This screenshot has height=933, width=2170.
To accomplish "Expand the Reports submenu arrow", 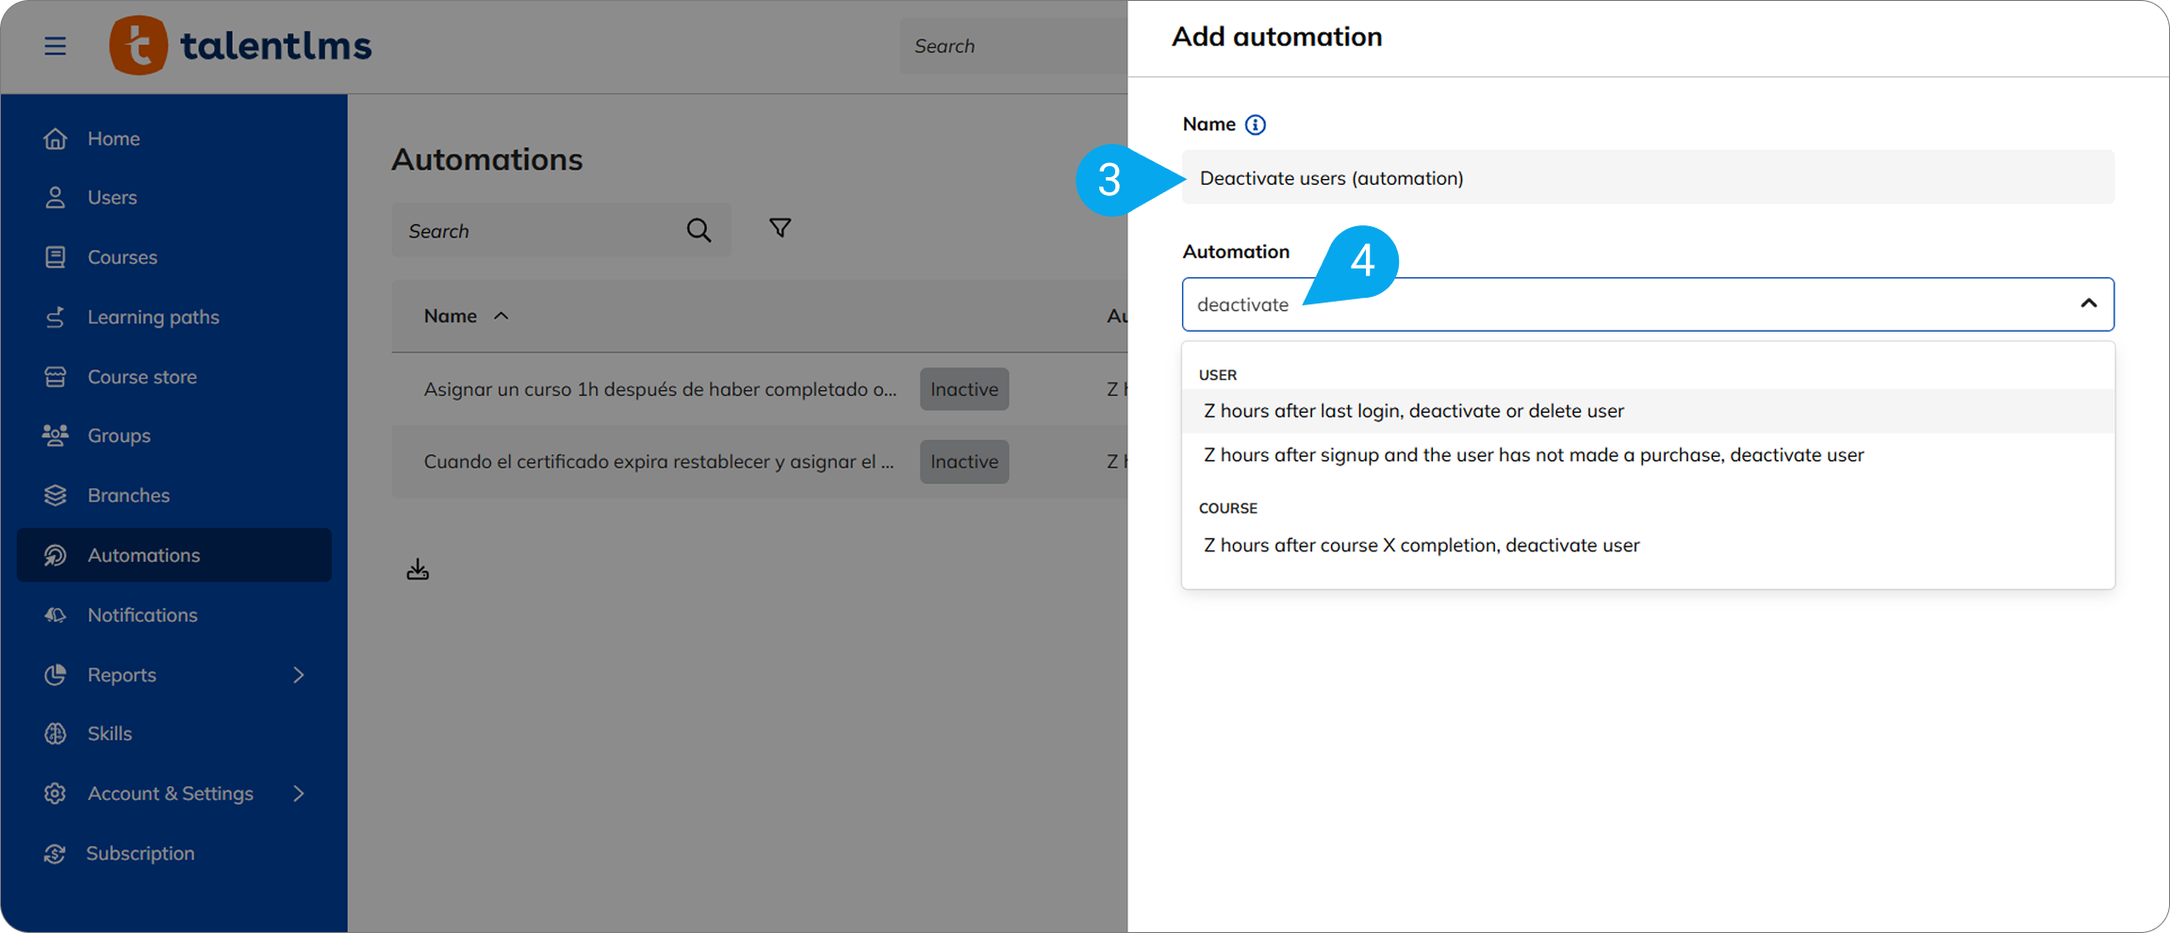I will click(299, 675).
